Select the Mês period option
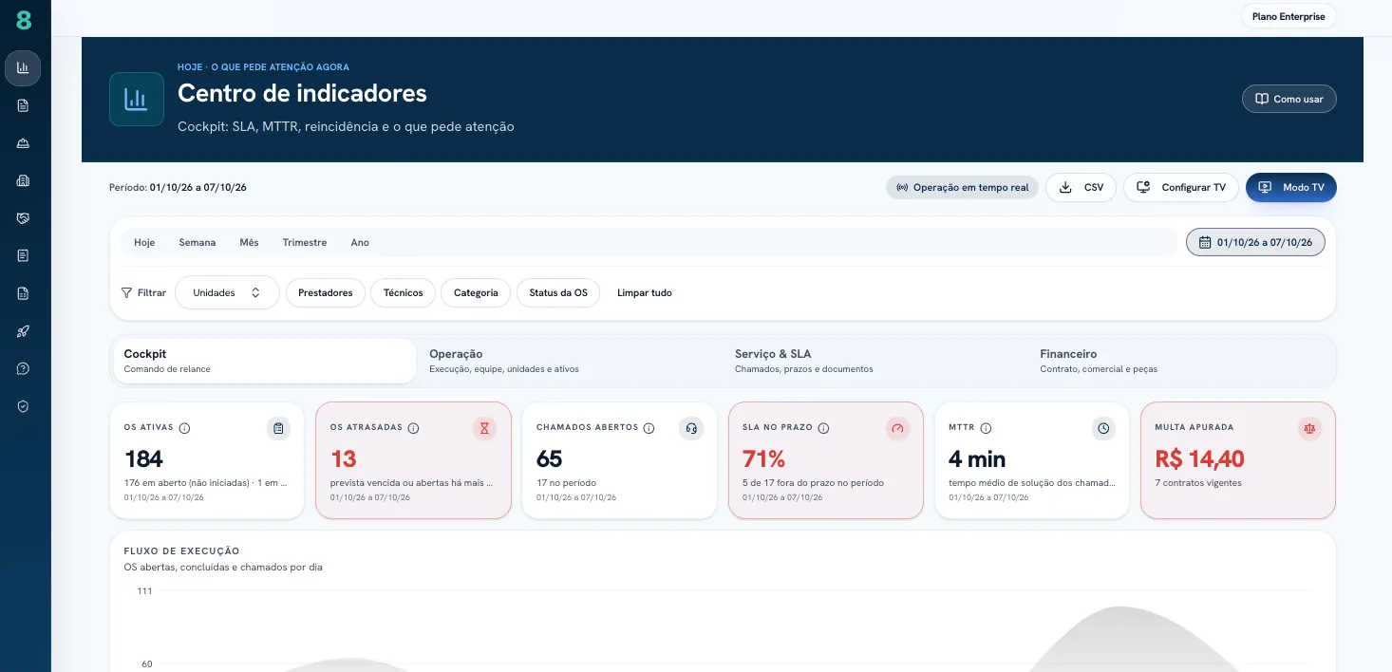 (249, 242)
